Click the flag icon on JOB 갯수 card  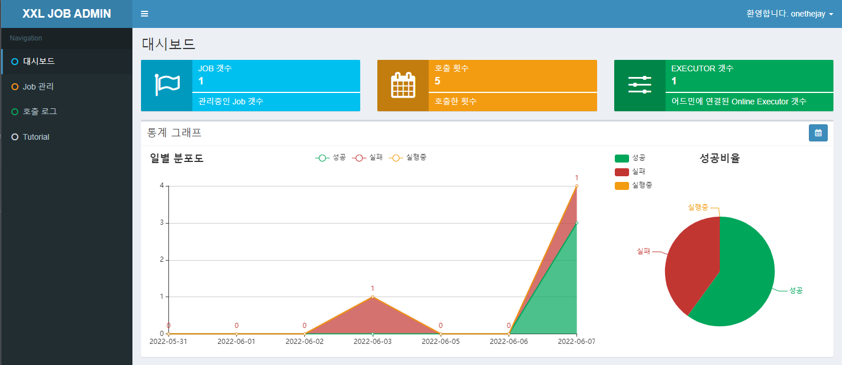click(x=167, y=86)
